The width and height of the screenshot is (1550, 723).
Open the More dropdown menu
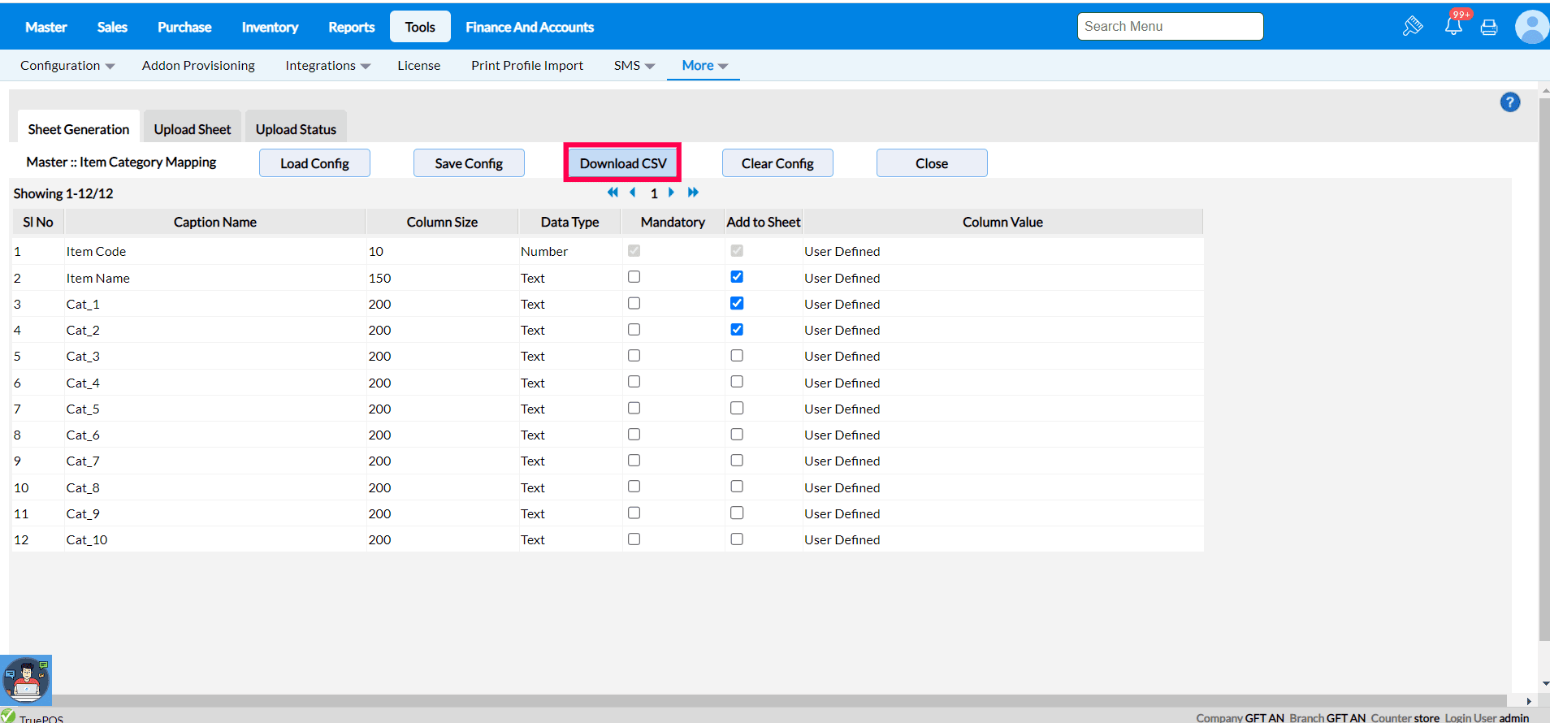pyautogui.click(x=704, y=66)
